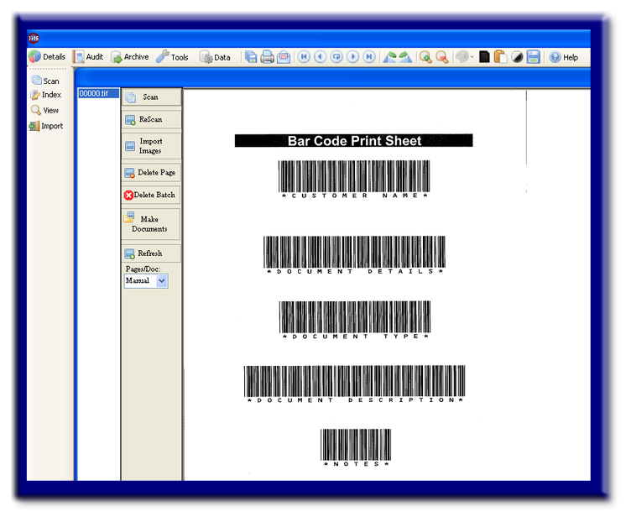Click the Delete Batch button

click(151, 196)
